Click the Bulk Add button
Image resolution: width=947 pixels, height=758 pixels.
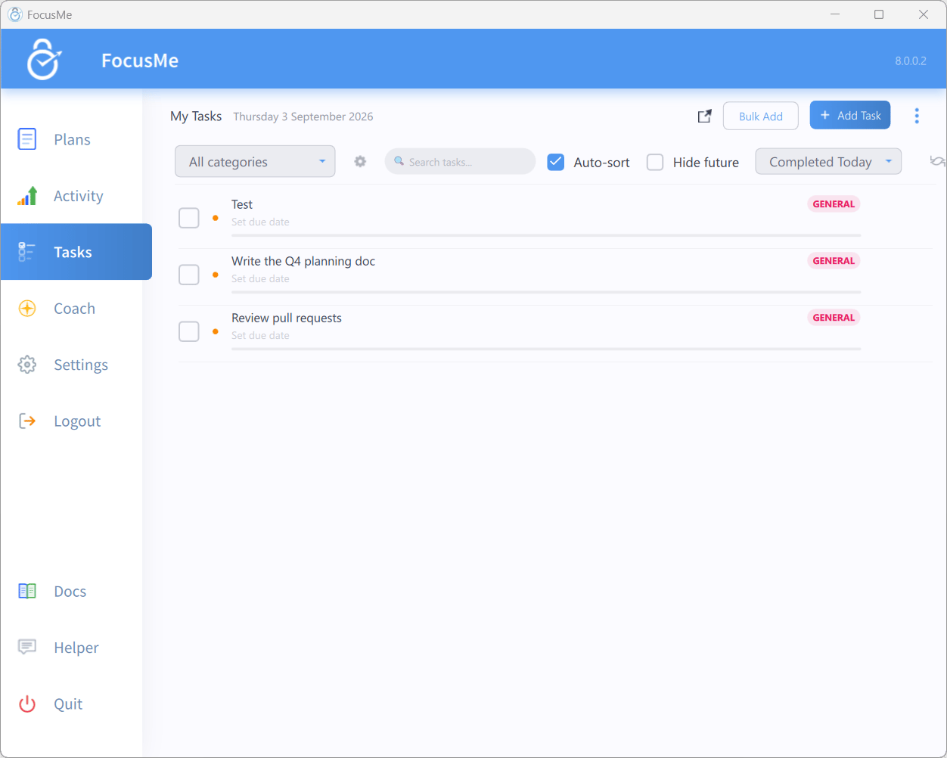[x=761, y=116]
